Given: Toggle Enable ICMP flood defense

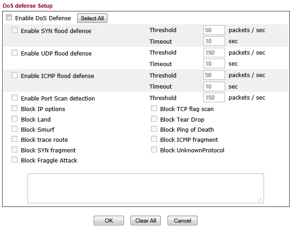Looking at the screenshot, I should tap(15, 75).
